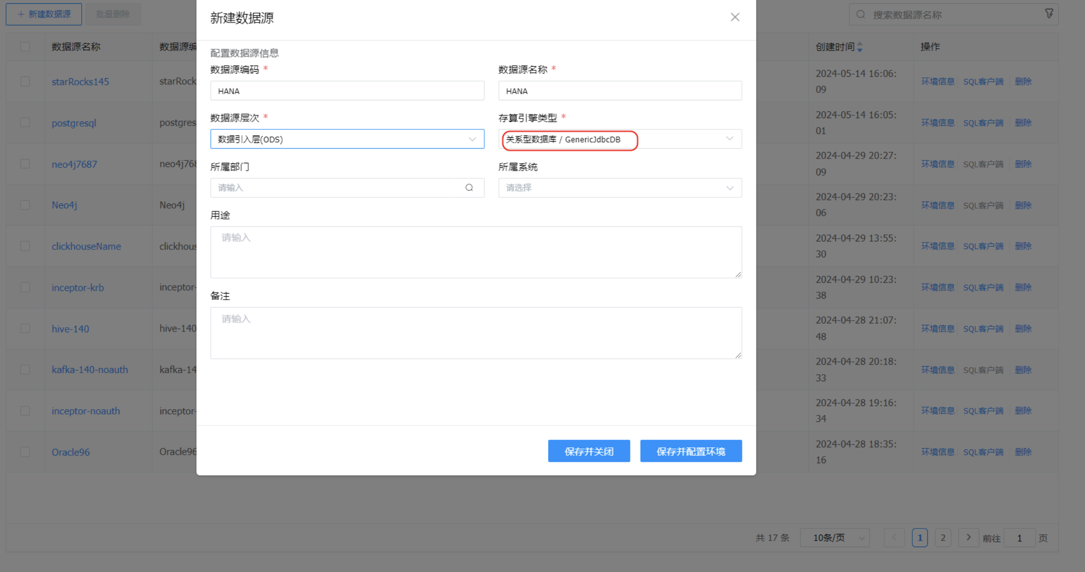Select the Oracle96 row checkbox

pos(25,452)
